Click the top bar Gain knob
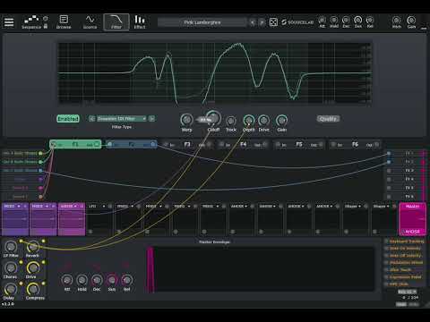The image size is (430, 322). pyautogui.click(x=411, y=21)
